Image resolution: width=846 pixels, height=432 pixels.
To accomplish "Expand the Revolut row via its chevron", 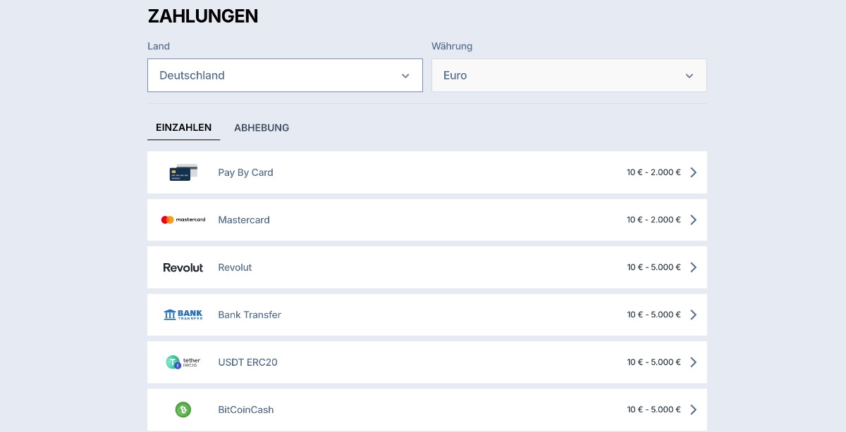I will (x=693, y=267).
